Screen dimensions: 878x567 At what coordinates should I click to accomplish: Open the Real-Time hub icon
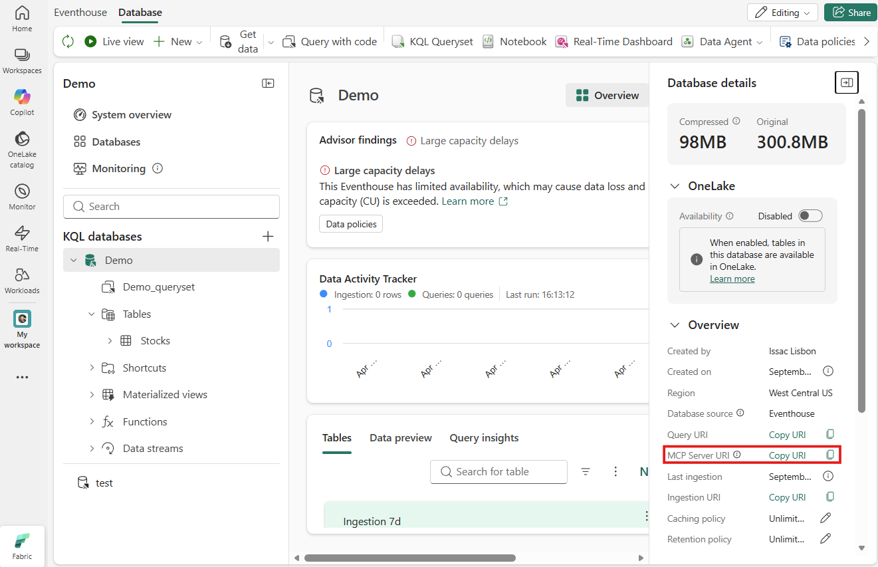[x=22, y=239]
